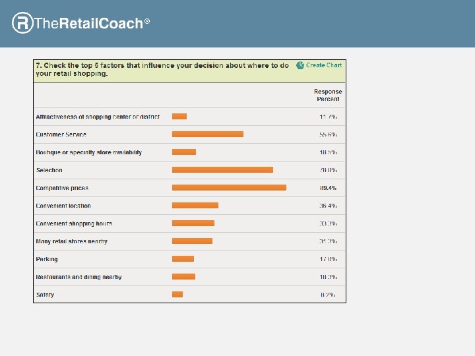This screenshot has width=475, height=356.
Task: Click the Create Chart pie icon
Action: (x=300, y=65)
